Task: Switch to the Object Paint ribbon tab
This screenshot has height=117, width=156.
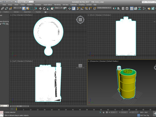Action: pos(27,12)
